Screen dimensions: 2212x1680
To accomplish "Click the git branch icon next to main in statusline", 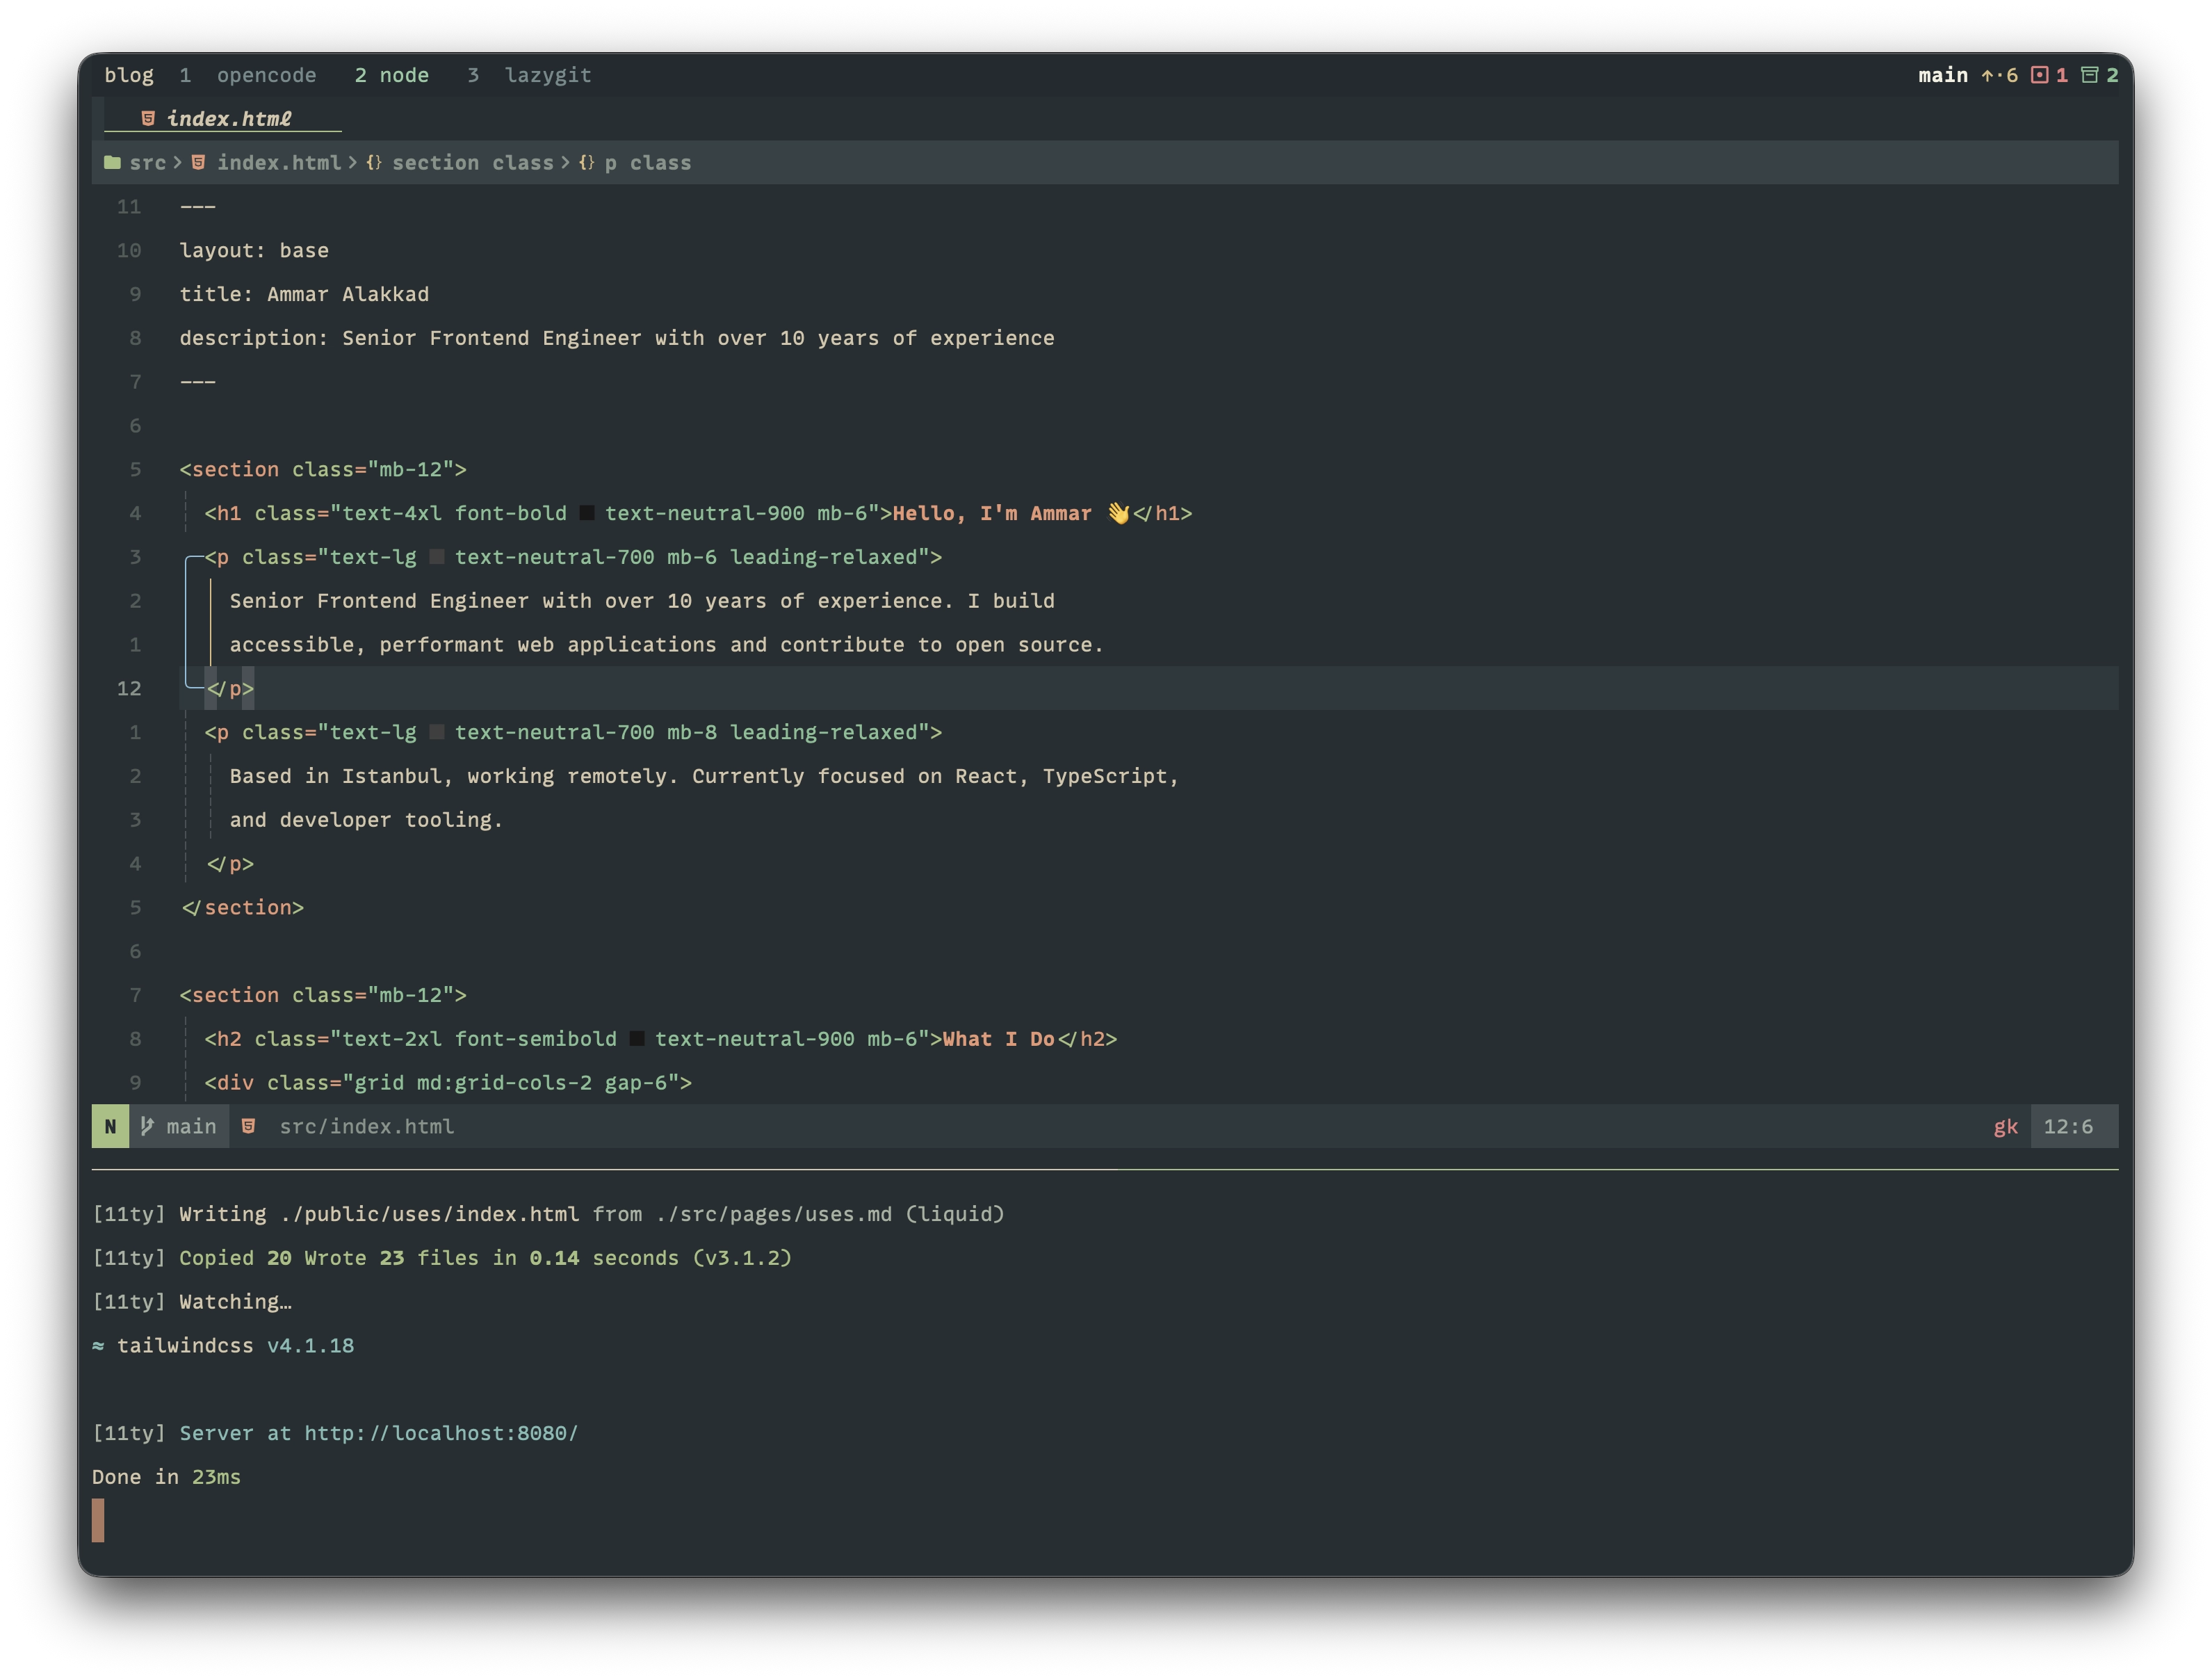I will pos(148,1126).
